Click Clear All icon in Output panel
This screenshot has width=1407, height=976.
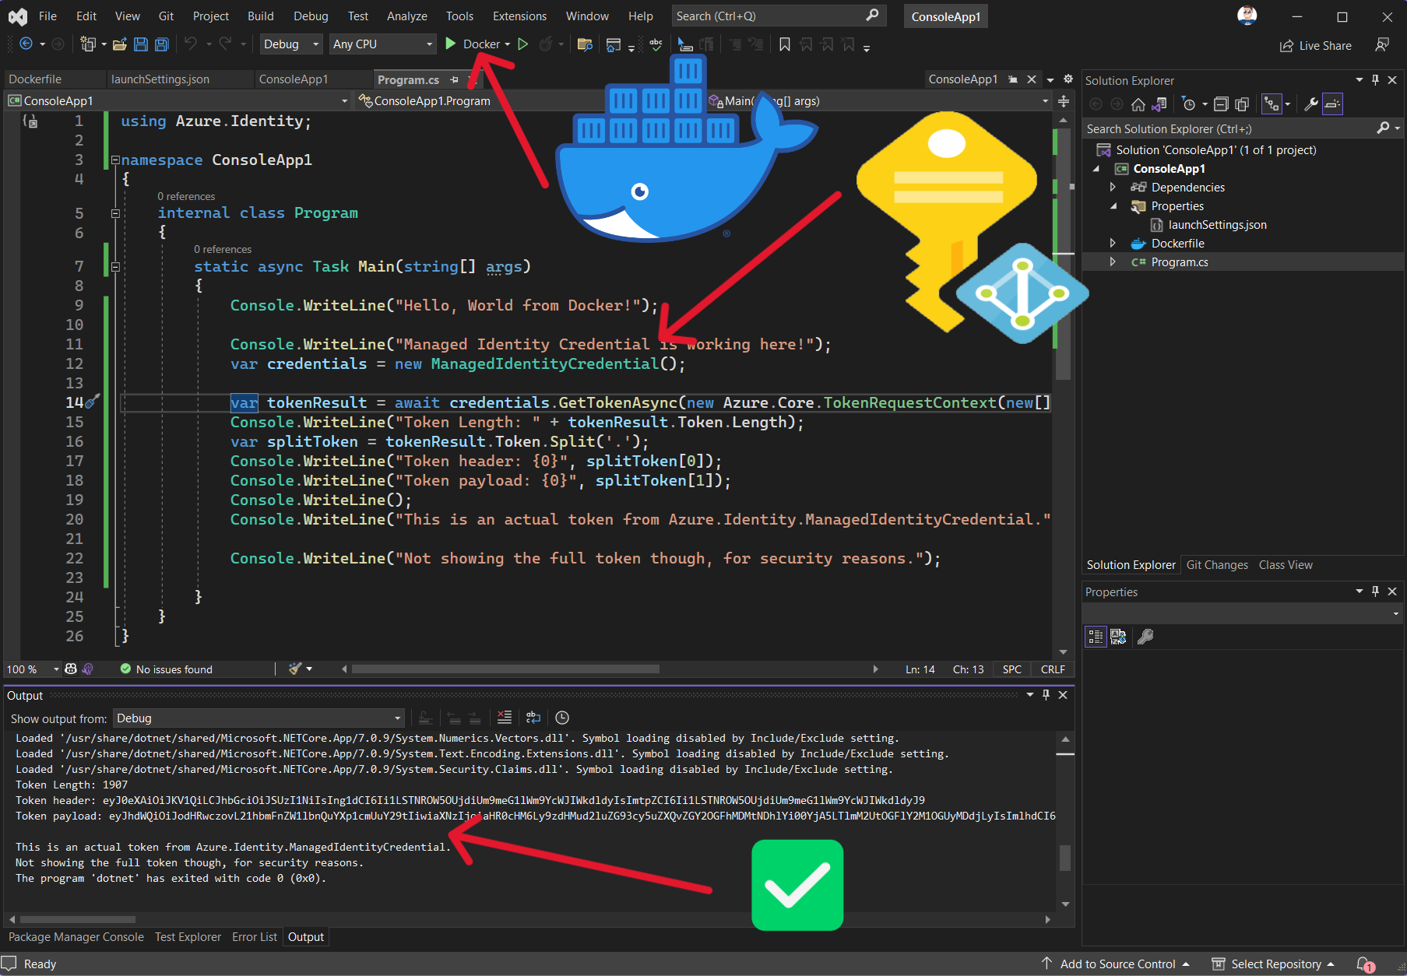click(x=505, y=718)
